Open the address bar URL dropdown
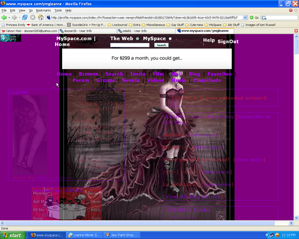299x239 pixels. pos(245,17)
